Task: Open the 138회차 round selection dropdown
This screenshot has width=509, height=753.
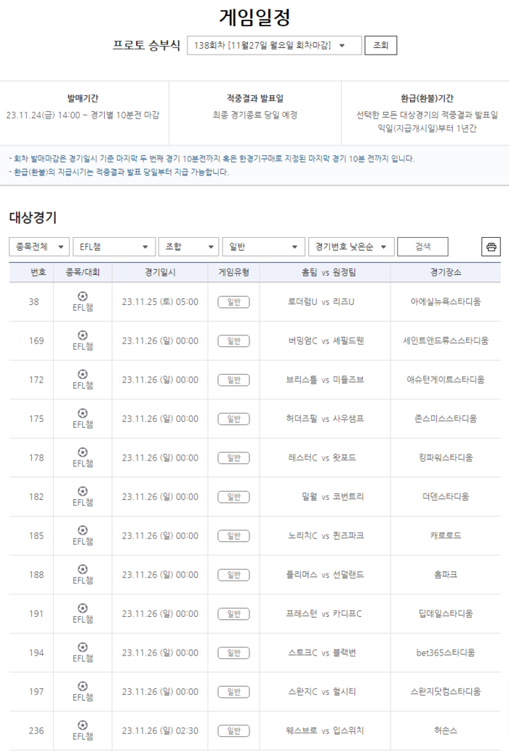Action: [x=274, y=45]
